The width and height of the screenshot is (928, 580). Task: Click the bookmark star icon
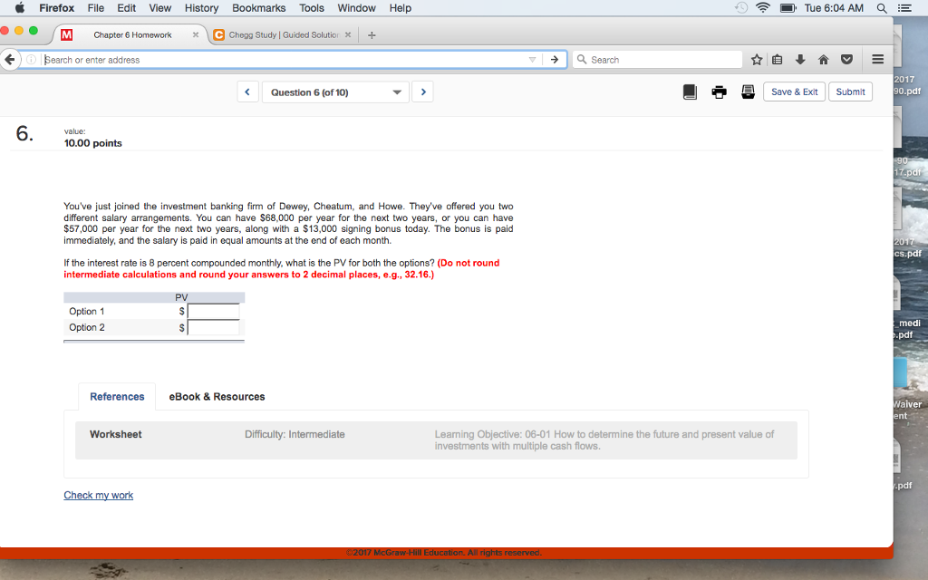(x=757, y=59)
